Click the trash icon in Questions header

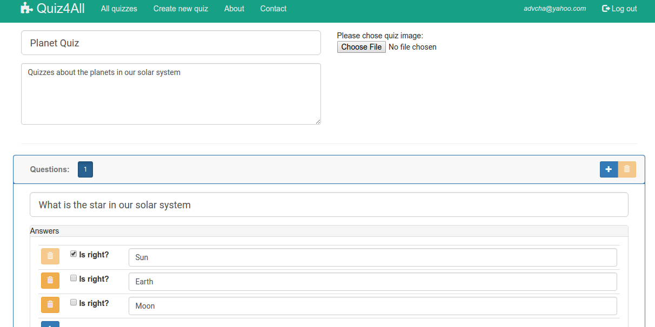[627, 169]
